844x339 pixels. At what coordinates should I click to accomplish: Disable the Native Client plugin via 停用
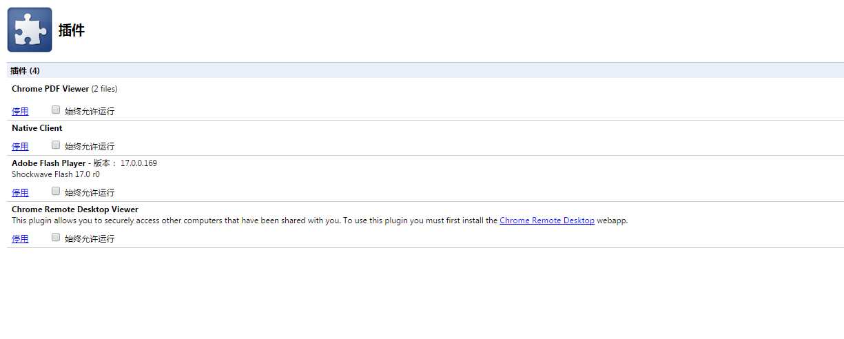click(x=20, y=147)
